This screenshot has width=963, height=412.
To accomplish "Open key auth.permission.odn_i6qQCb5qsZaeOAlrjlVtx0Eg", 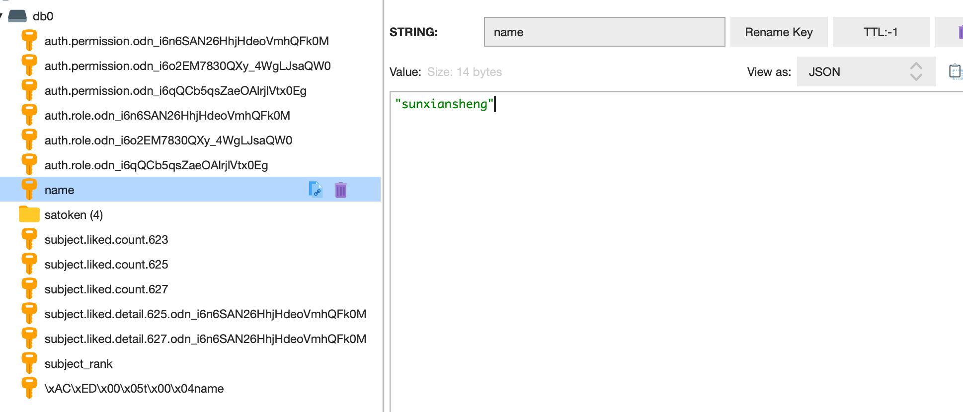I will click(175, 91).
